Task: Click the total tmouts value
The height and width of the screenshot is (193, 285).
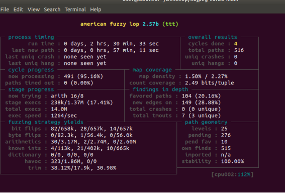Action: pos(201,116)
